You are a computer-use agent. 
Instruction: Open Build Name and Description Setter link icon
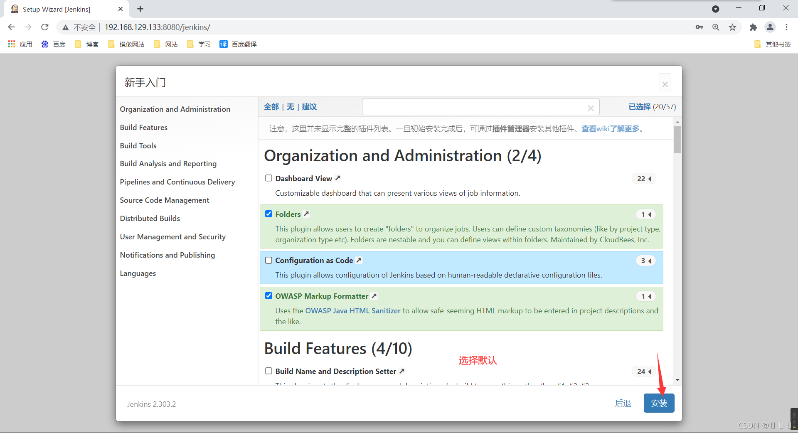pos(402,371)
